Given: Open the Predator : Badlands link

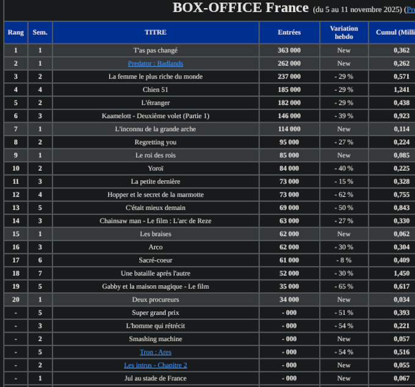Looking at the screenshot, I should tap(155, 63).
